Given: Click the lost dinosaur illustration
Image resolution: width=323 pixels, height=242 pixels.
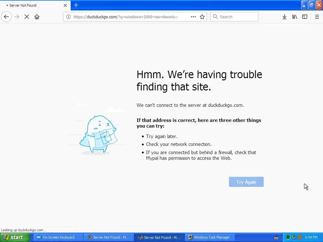Looking at the screenshot, I should 98,134.
